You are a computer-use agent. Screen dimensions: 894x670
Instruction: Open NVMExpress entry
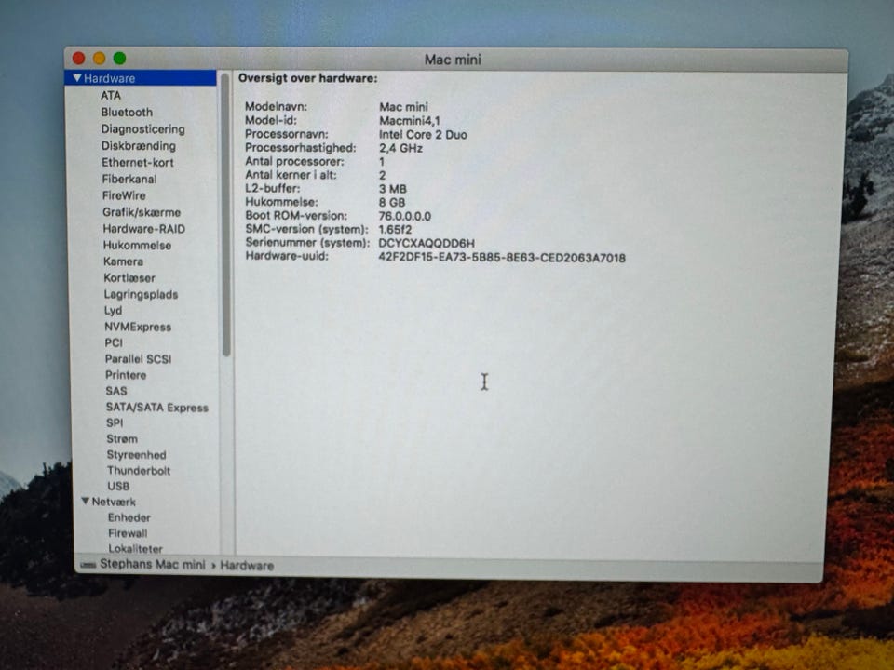pos(138,327)
